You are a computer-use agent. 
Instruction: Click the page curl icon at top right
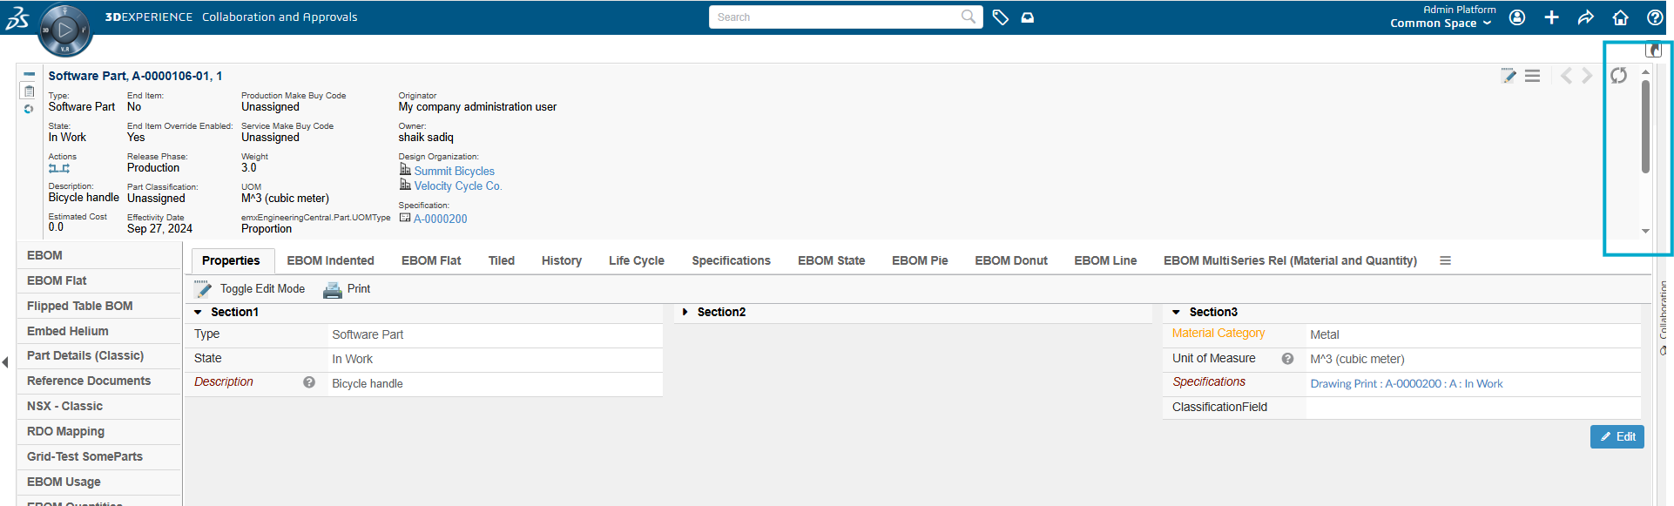tap(1654, 50)
